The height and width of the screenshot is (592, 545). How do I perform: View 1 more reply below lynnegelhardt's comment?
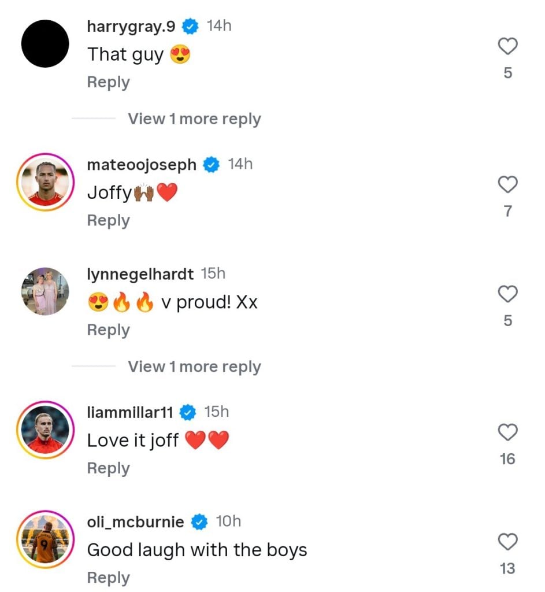[x=194, y=367]
